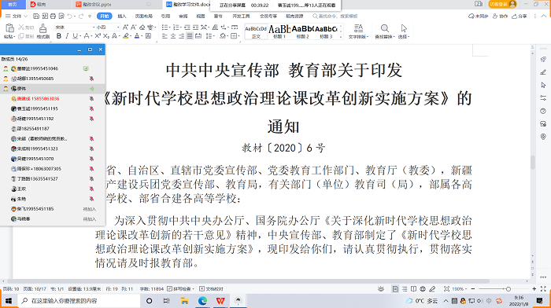Click the command search field

(335, 16)
